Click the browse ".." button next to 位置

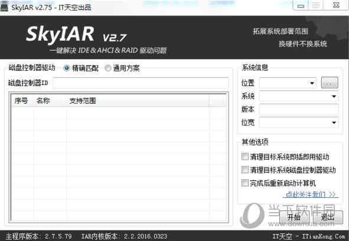click(330, 82)
